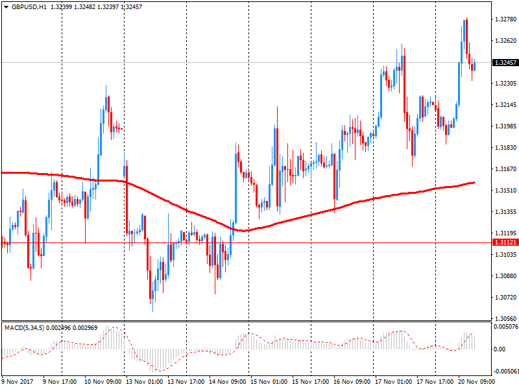This screenshot has height=389, width=519.
Task: Click the 1.31195 price scale value
Action: tap(505, 233)
